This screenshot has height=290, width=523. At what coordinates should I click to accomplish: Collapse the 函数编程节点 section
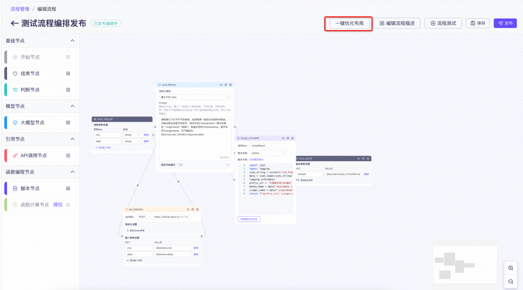72,172
